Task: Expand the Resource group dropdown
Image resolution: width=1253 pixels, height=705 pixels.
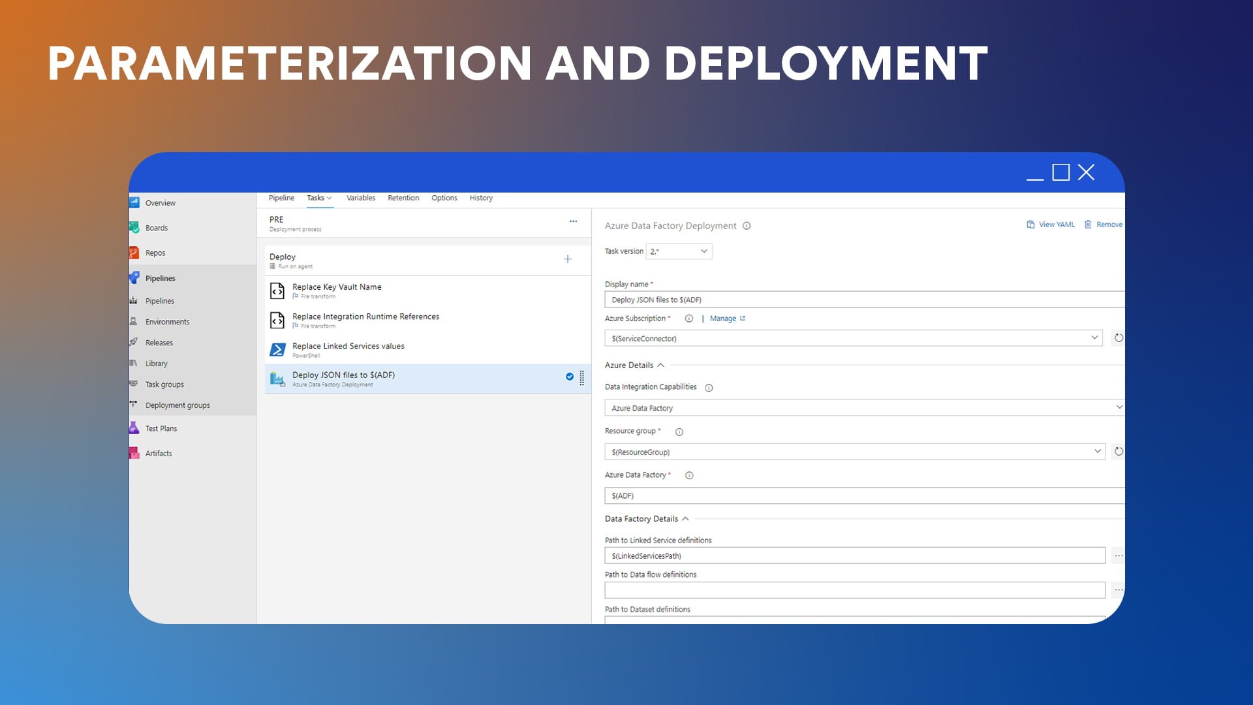Action: pyautogui.click(x=1097, y=451)
